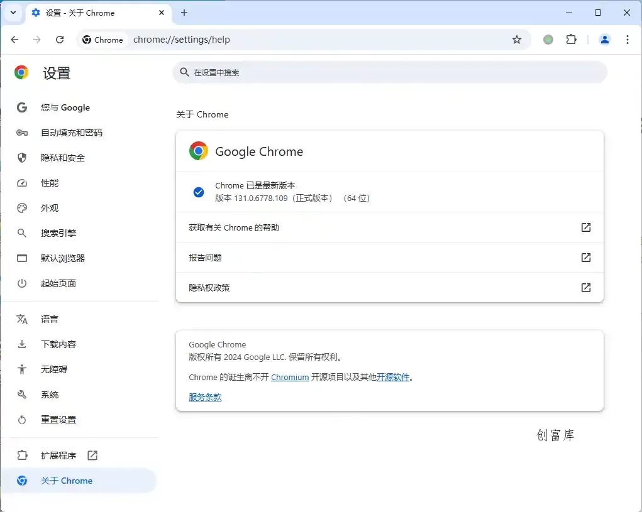Follow the Chromium link
This screenshot has width=642, height=512.
[x=290, y=377]
